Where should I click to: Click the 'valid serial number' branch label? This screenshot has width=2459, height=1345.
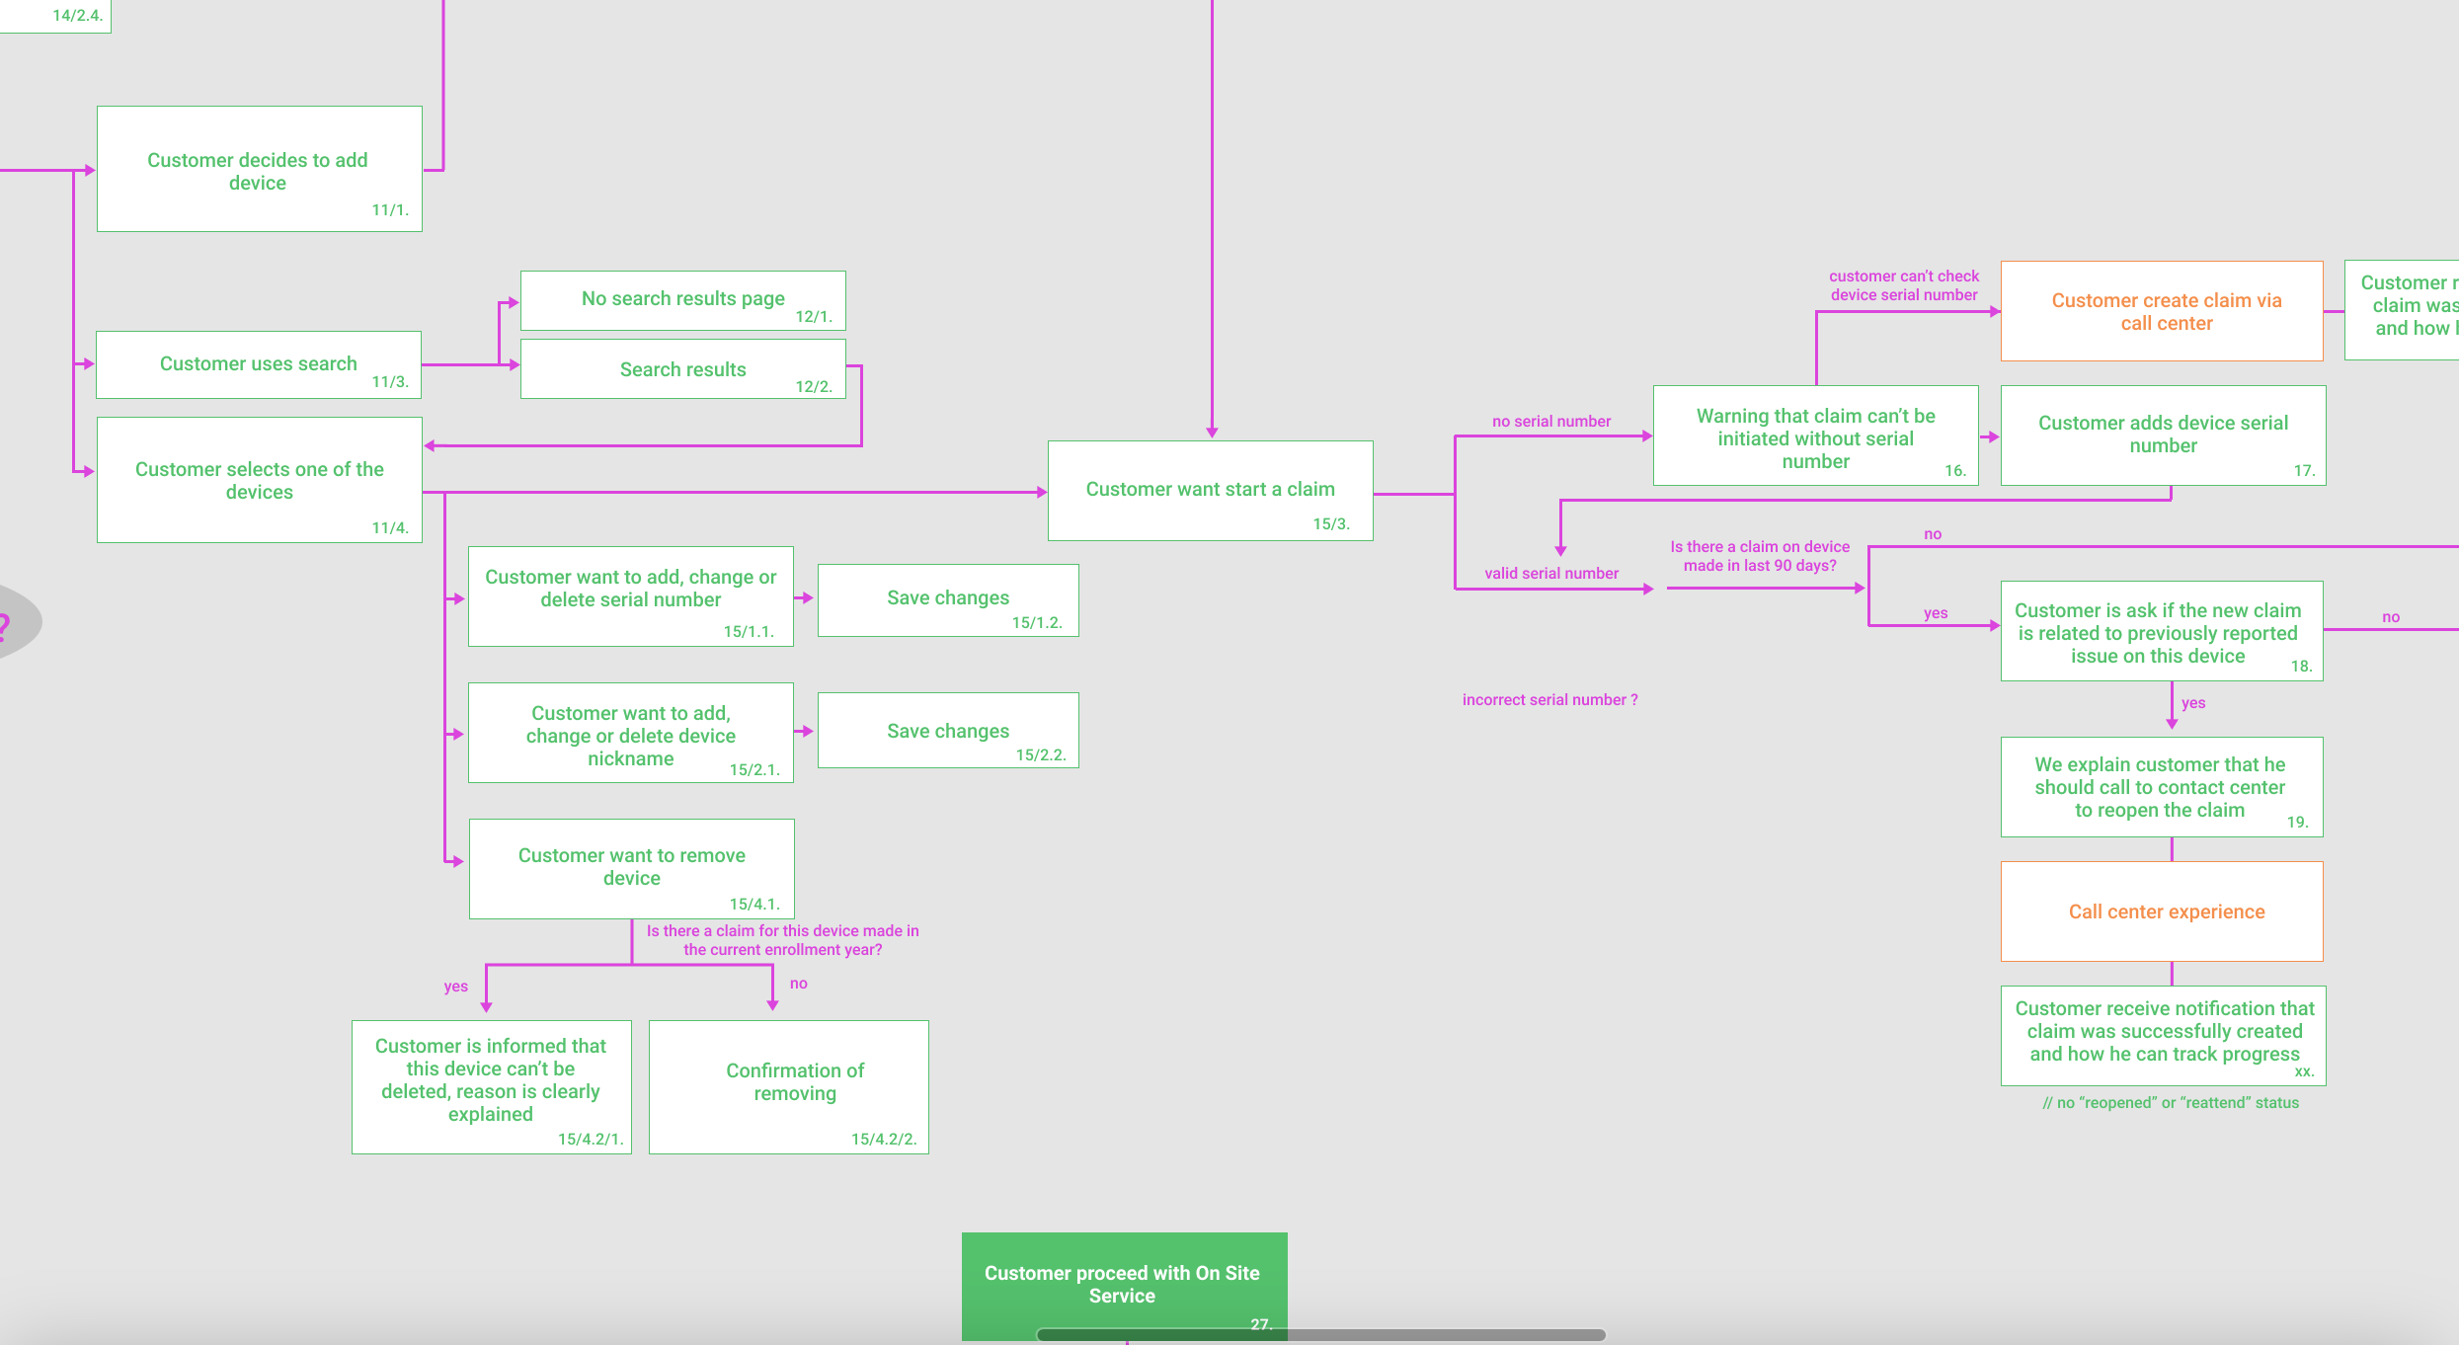click(x=1551, y=572)
